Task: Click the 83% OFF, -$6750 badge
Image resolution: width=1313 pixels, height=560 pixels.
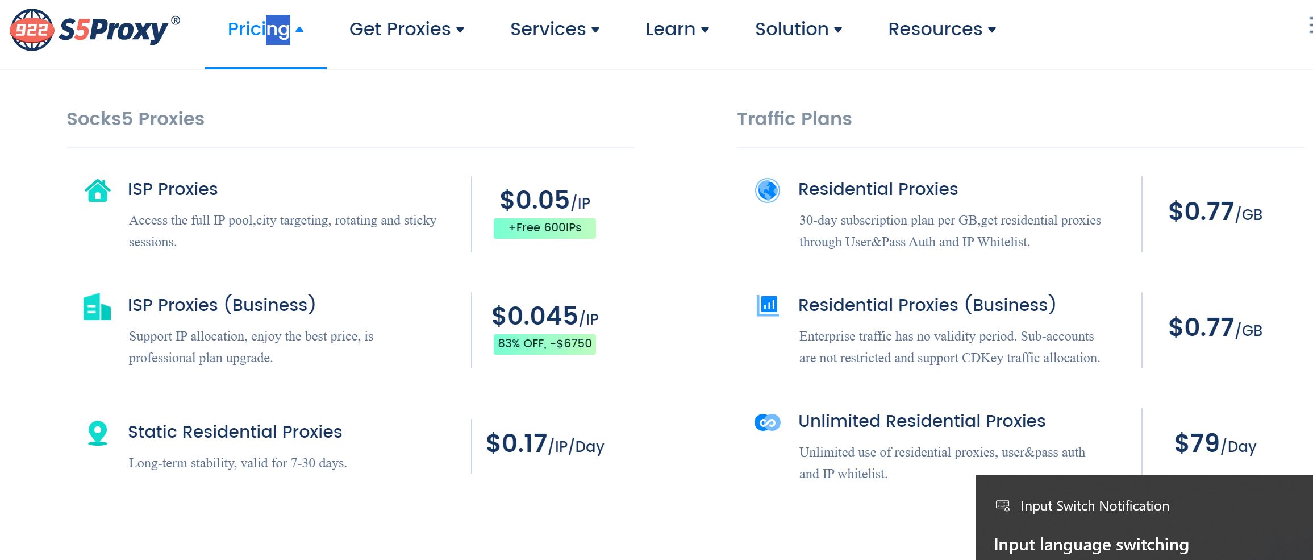Action: click(545, 344)
